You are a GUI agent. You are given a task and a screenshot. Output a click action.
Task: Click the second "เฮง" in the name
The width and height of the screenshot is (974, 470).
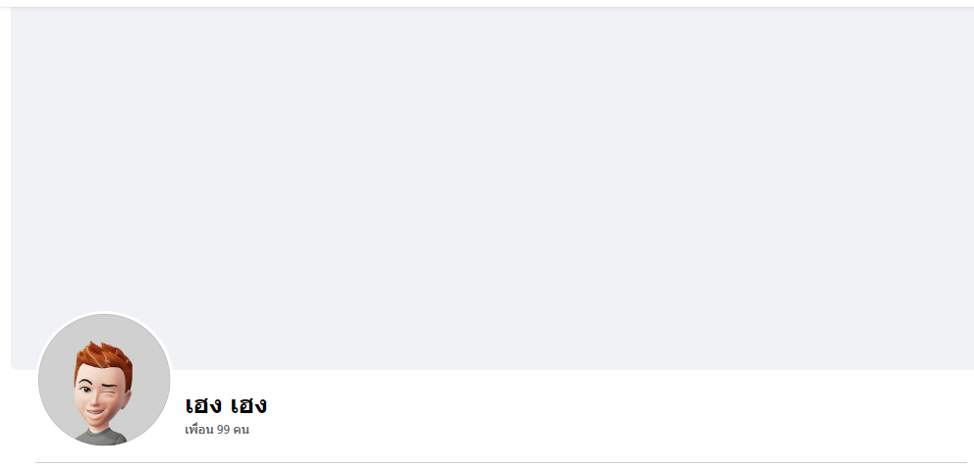(x=248, y=405)
